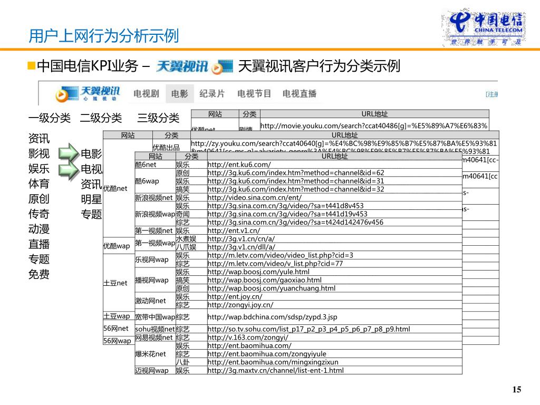
Task: Click the http://ent.v1.cn/ URL
Action: coord(234,231)
